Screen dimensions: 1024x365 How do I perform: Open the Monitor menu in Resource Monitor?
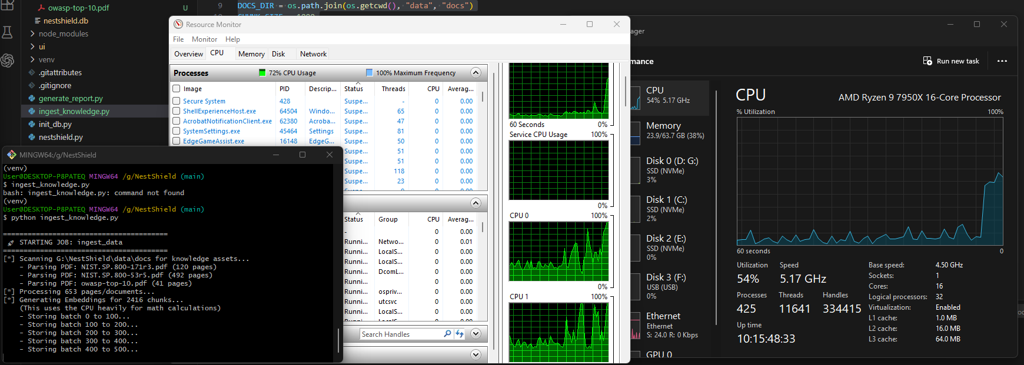204,39
